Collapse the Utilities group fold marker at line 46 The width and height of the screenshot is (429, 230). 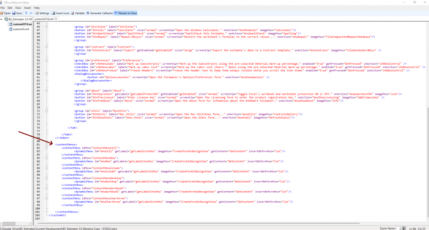47,27
